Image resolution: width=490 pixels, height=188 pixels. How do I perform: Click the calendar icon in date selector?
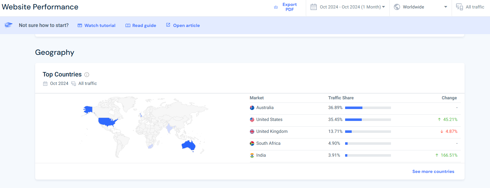point(313,7)
